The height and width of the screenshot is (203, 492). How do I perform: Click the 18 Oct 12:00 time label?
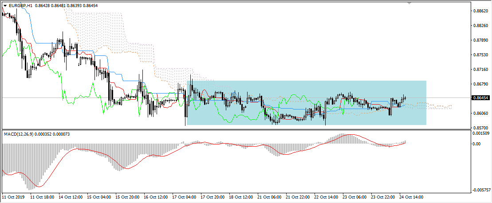point(241,197)
